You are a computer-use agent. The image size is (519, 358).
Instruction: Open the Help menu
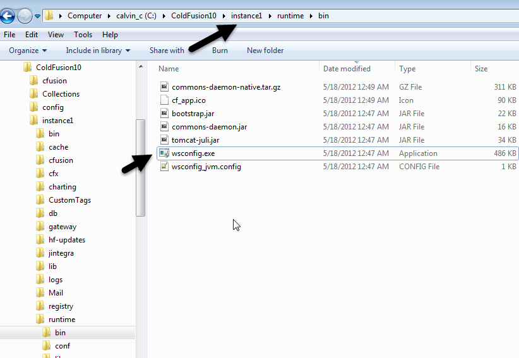110,35
